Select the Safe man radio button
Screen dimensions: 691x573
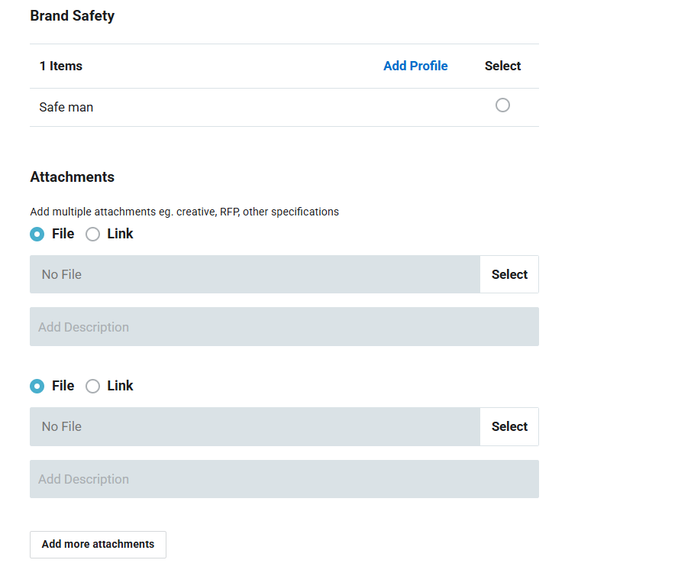pyautogui.click(x=502, y=105)
